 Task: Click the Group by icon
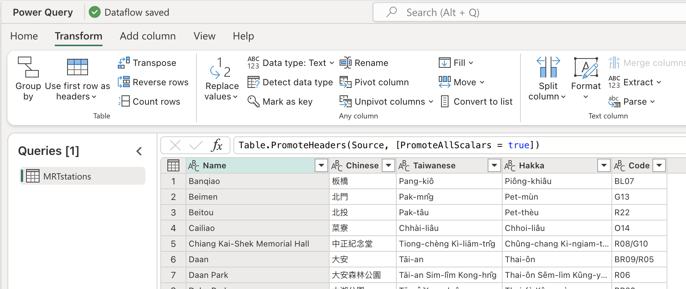(x=28, y=67)
